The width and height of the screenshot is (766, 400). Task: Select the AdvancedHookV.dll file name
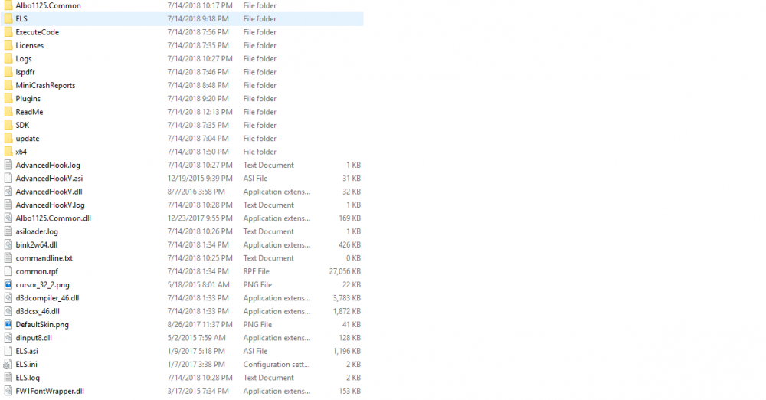49,192
